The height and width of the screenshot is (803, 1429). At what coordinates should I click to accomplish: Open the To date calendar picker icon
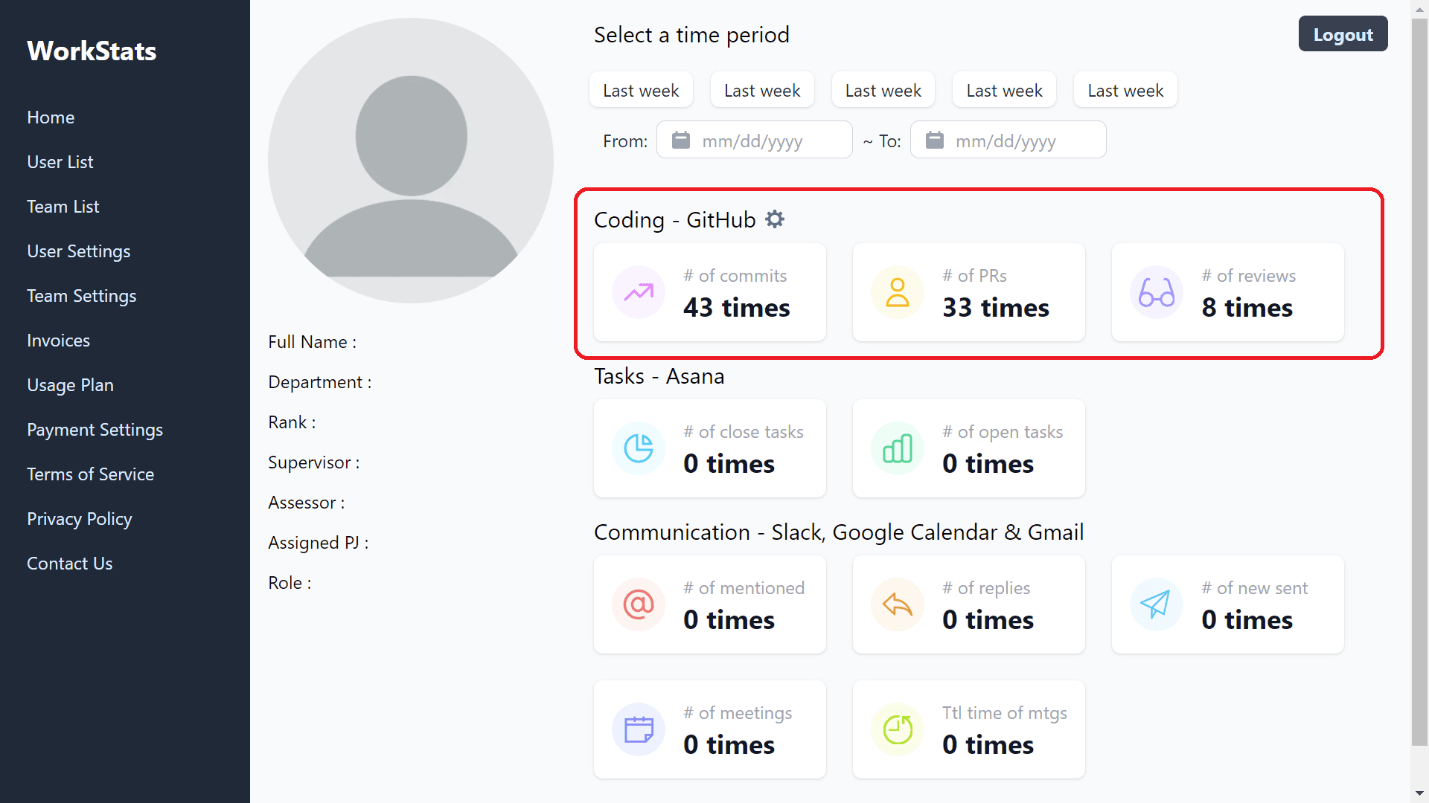(x=934, y=140)
